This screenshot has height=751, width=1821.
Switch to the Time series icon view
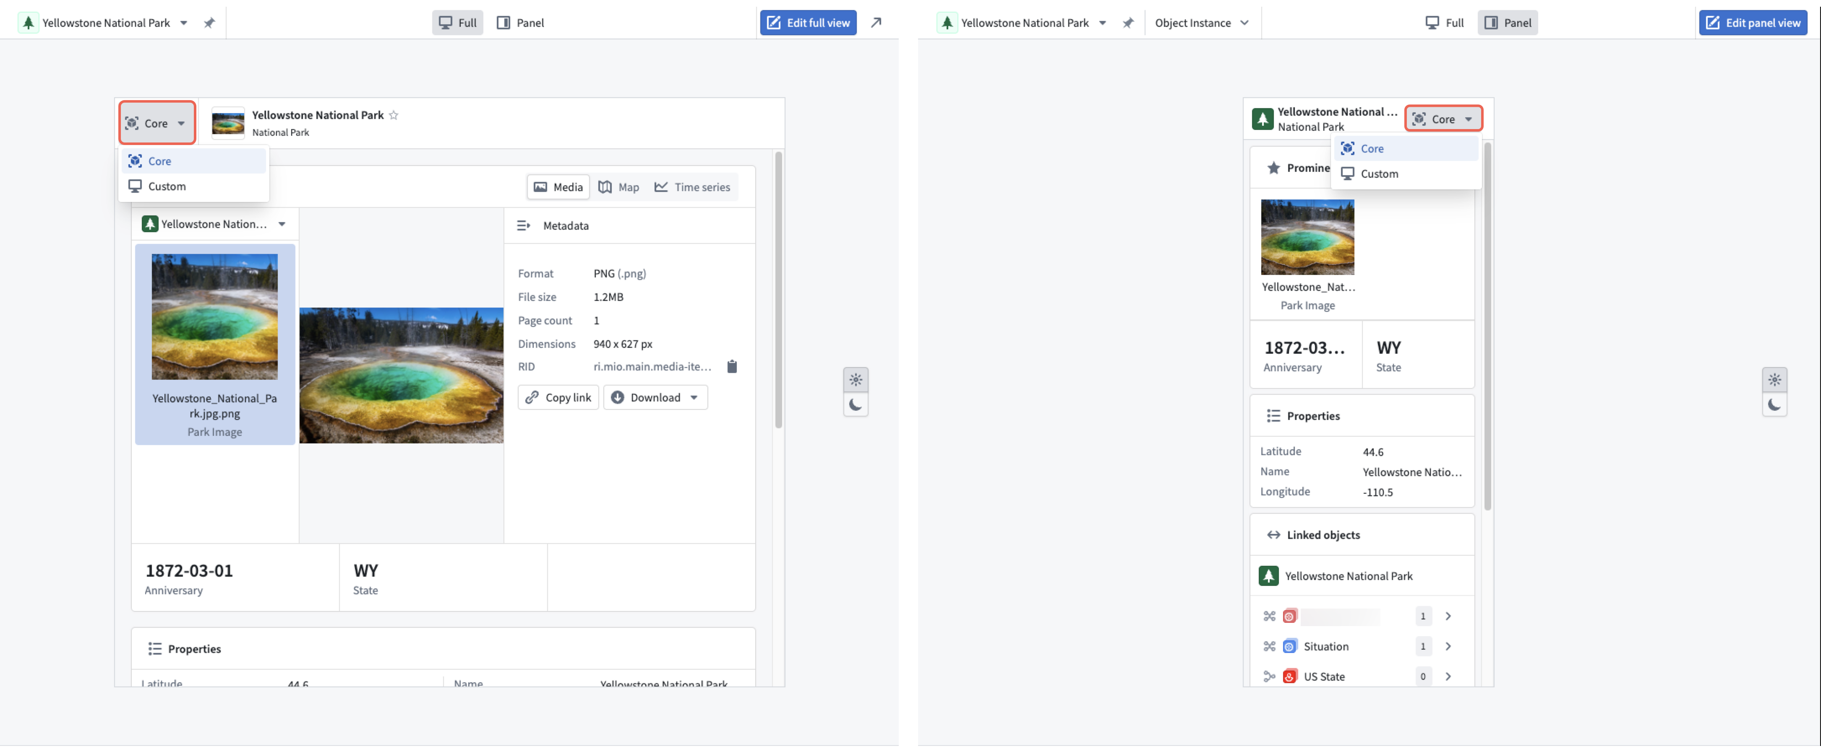[662, 187]
